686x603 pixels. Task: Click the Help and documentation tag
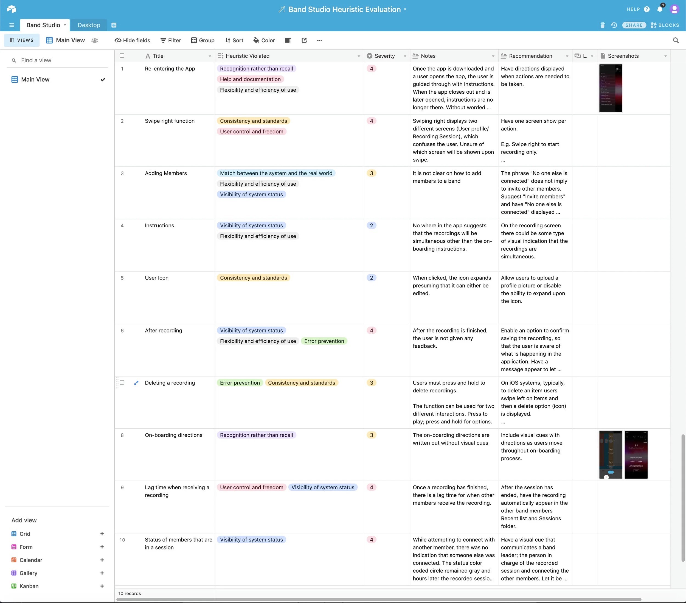point(250,79)
